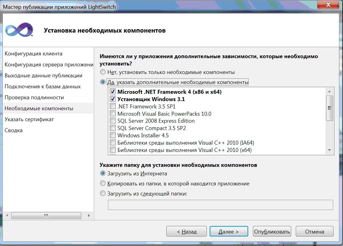The width and height of the screenshot is (343, 246).
Task: Tick SQL Server Compact 3.5 SP2
Action: pyautogui.click(x=113, y=128)
